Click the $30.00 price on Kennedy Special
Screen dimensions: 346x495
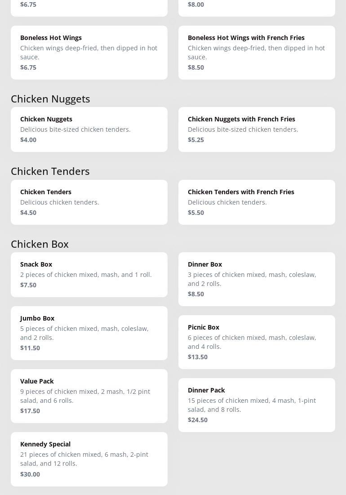[30, 474]
